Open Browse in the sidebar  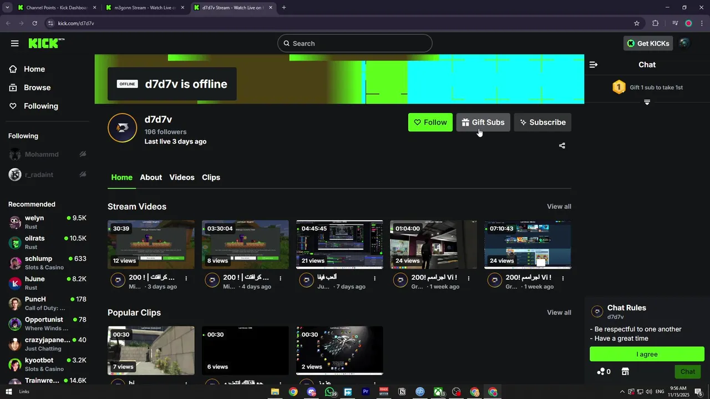[x=37, y=88]
